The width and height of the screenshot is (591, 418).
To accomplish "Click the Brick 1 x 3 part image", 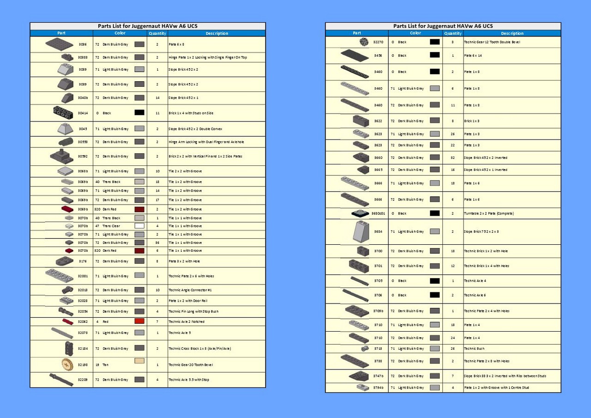I will click(x=361, y=121).
